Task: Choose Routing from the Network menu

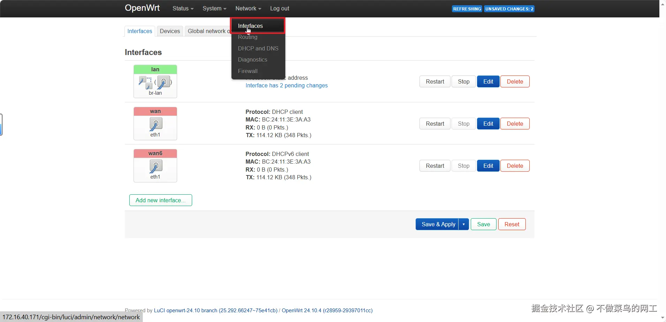Action: [258, 37]
